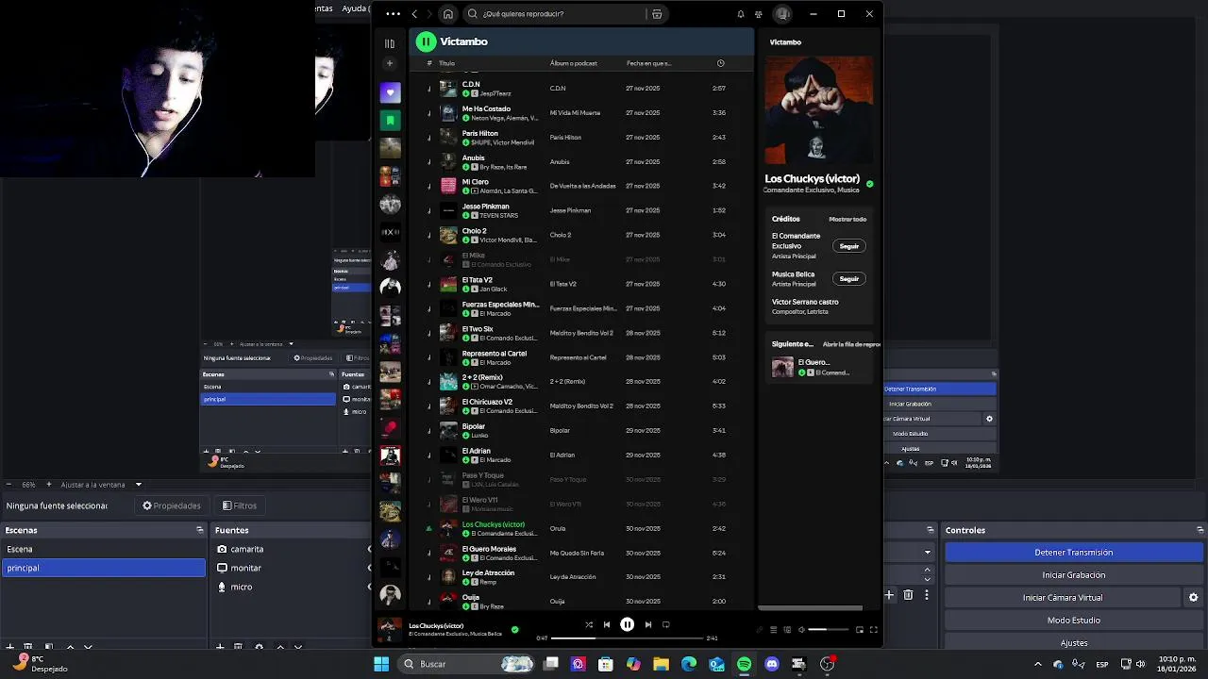Follow El Comandante Exclusivo with Seguir
The height and width of the screenshot is (679, 1208).
[849, 246]
